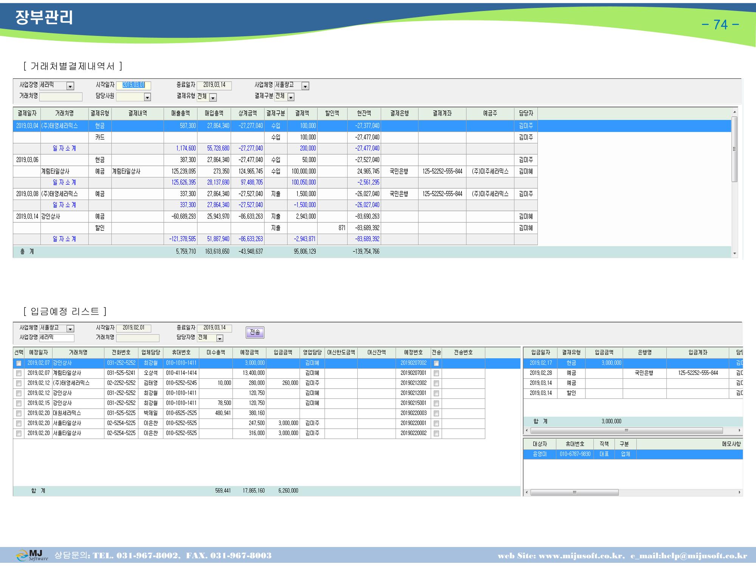Select the 2019.03.14 강인상사 payment row
Screen dimensions: 756x567
[275, 217]
